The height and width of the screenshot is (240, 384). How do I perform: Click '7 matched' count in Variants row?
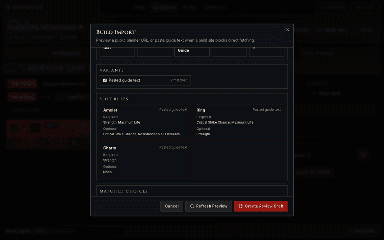[179, 80]
